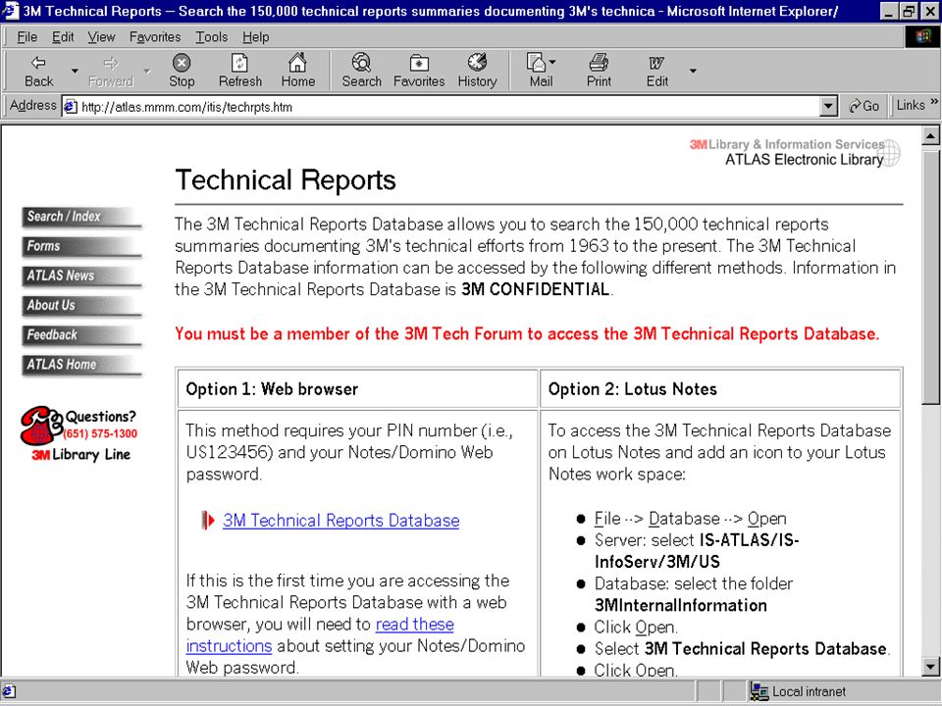Expand the Edit button dropdown arrow
Viewport: 942px width, 706px height.
tap(693, 71)
